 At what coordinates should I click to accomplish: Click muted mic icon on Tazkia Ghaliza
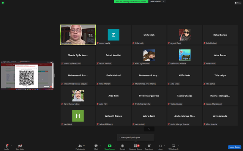click(x=169, y=104)
